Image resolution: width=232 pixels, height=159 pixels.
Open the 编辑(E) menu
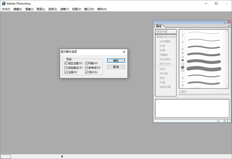18,9
